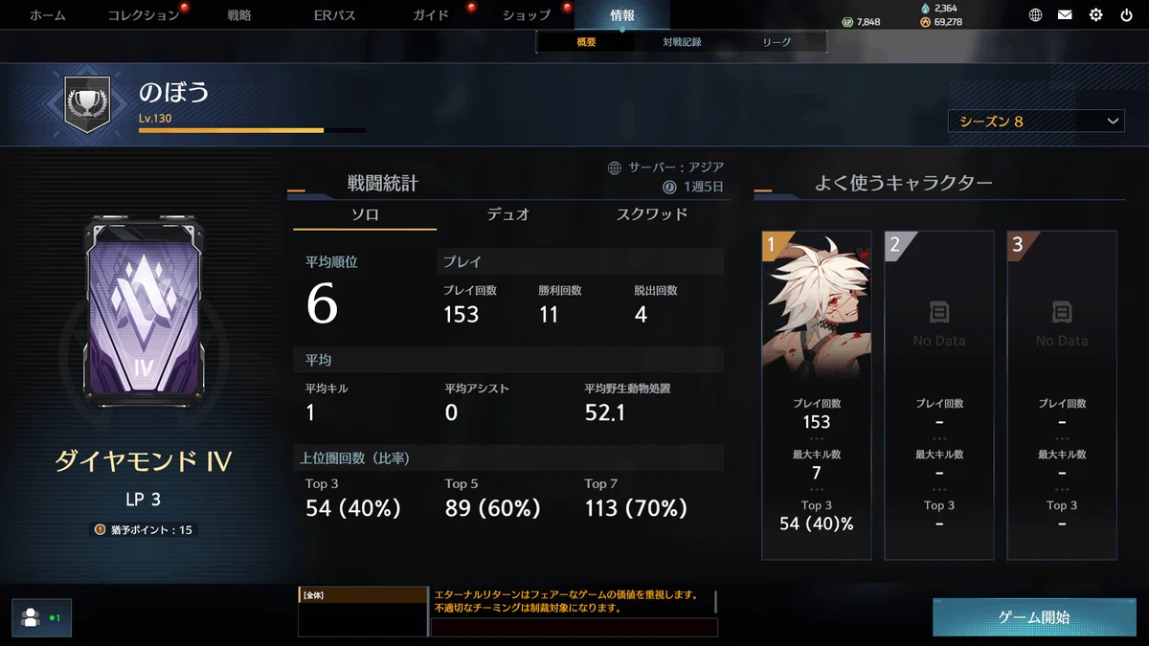1149x646 pixels.
Task: Click the play time clock icon
Action: 670,187
